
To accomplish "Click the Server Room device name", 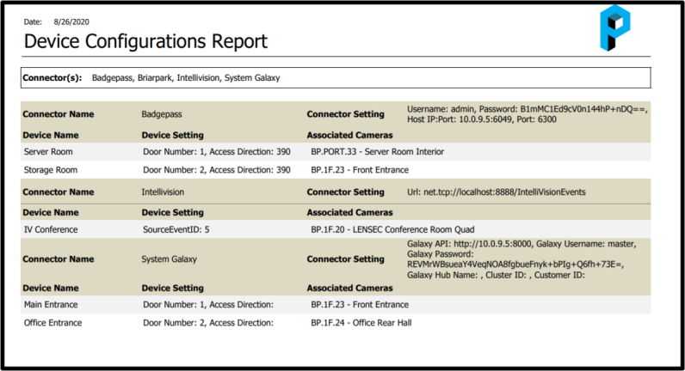I will point(48,152).
